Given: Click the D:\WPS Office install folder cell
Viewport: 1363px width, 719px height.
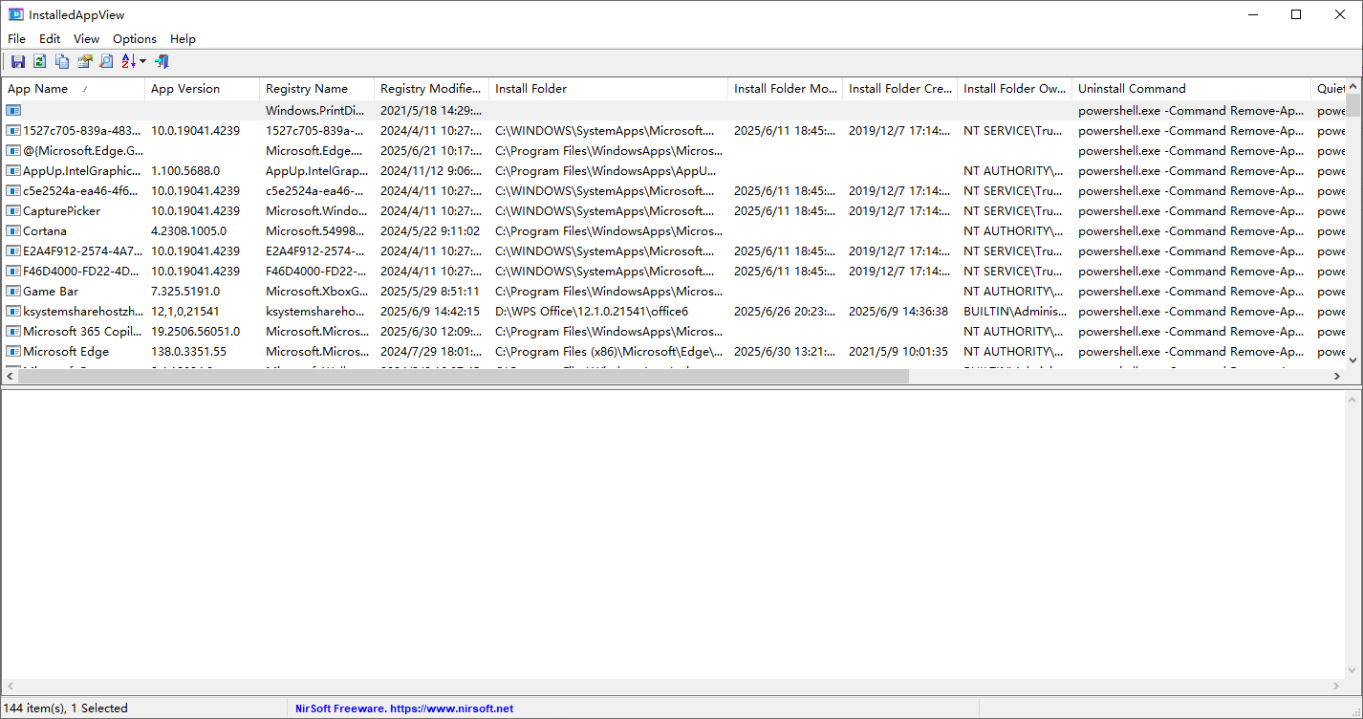Looking at the screenshot, I should click(592, 312).
